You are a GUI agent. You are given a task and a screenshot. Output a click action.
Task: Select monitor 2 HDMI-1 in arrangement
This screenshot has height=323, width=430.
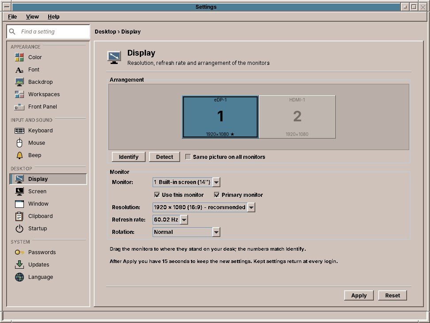point(297,117)
